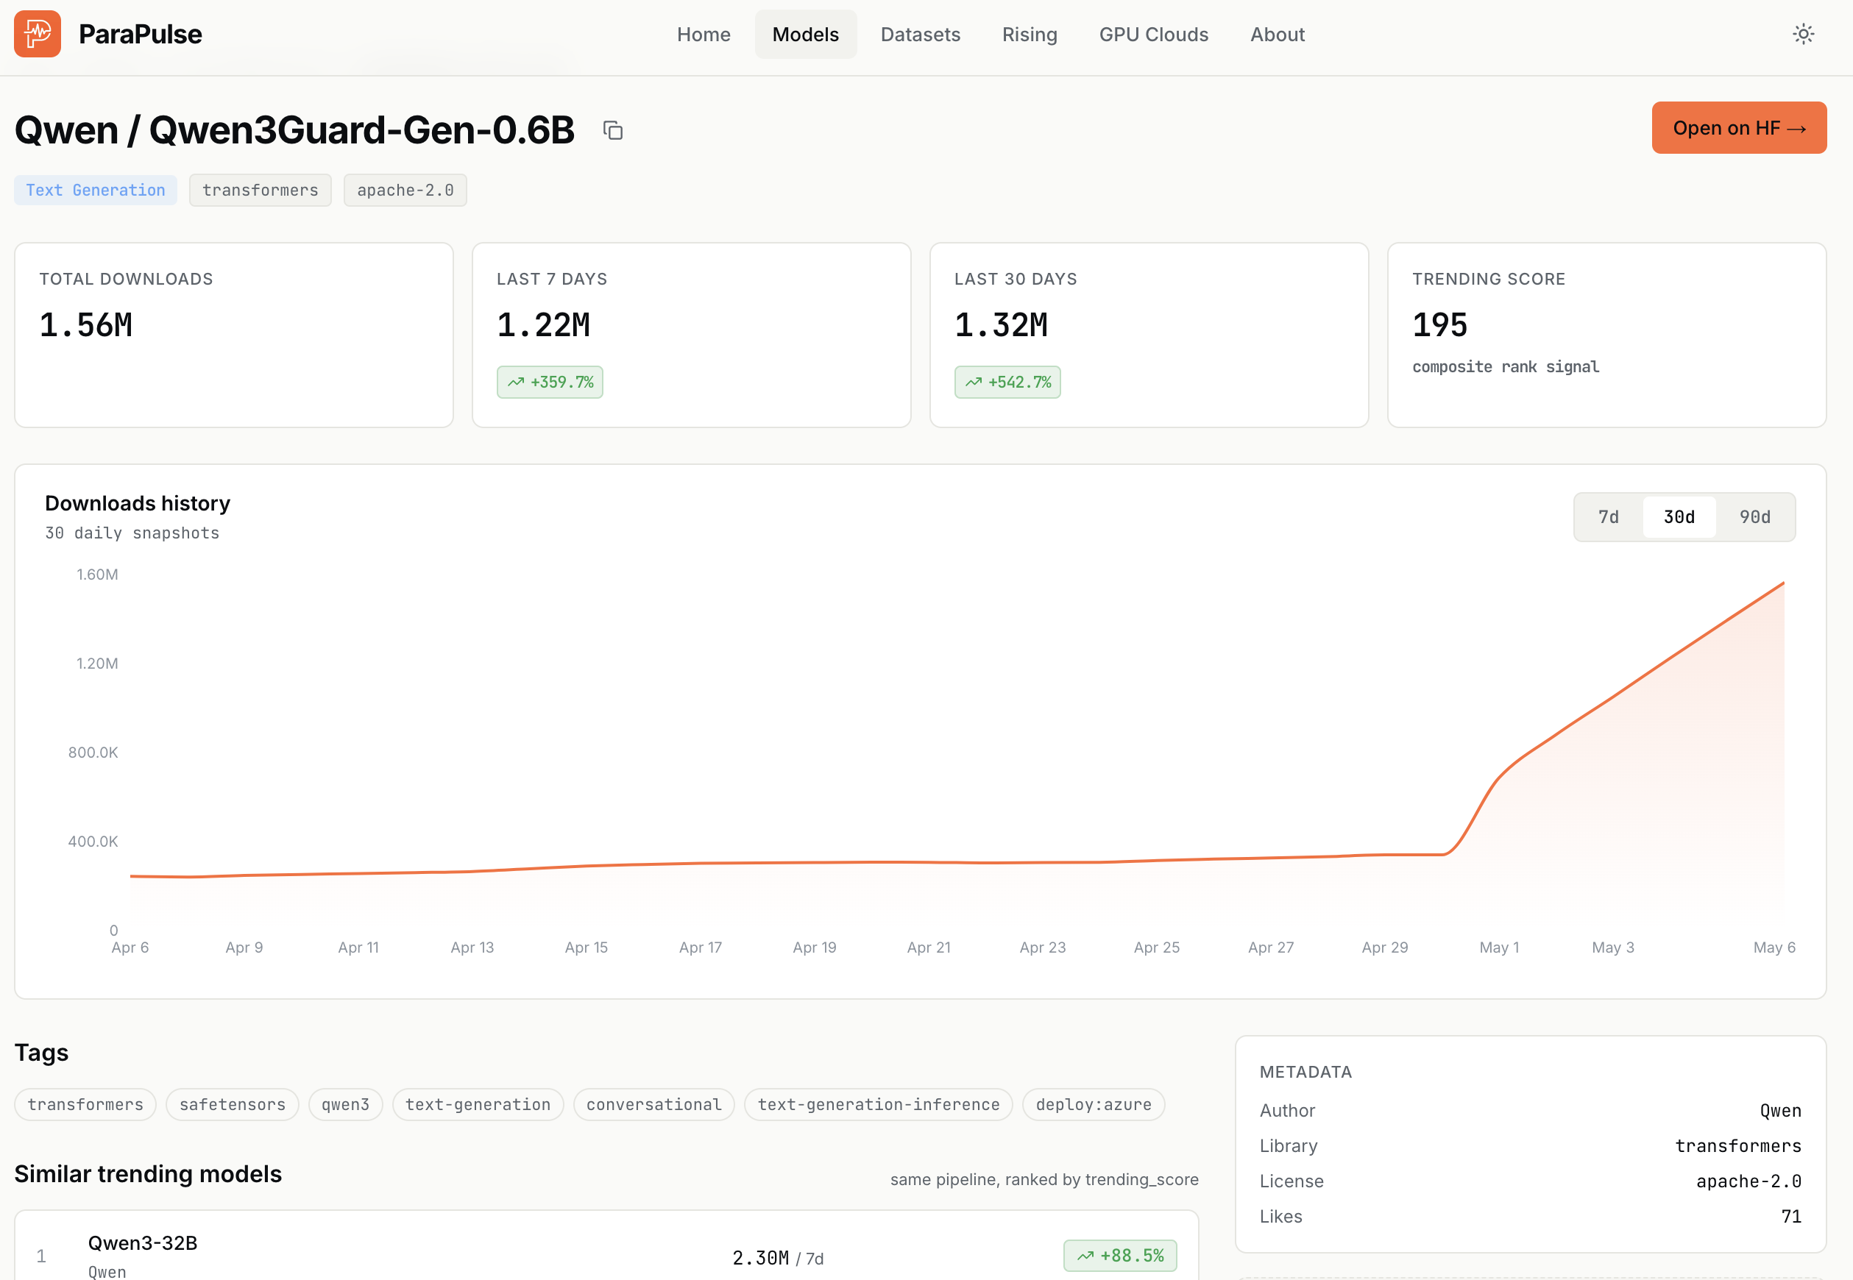Switch chart range to 90d
Image resolution: width=1853 pixels, height=1280 pixels.
click(1754, 517)
